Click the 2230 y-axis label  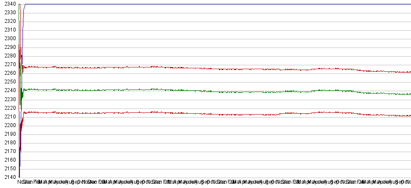9,99
